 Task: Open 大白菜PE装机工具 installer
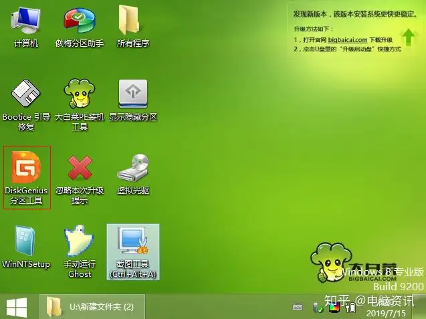pyautogui.click(x=80, y=104)
